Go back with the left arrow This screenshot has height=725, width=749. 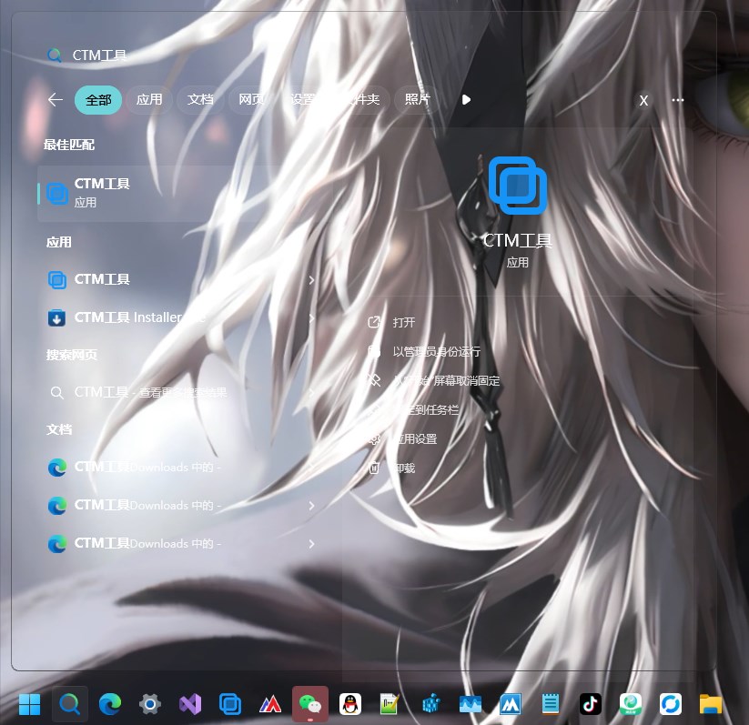point(56,100)
